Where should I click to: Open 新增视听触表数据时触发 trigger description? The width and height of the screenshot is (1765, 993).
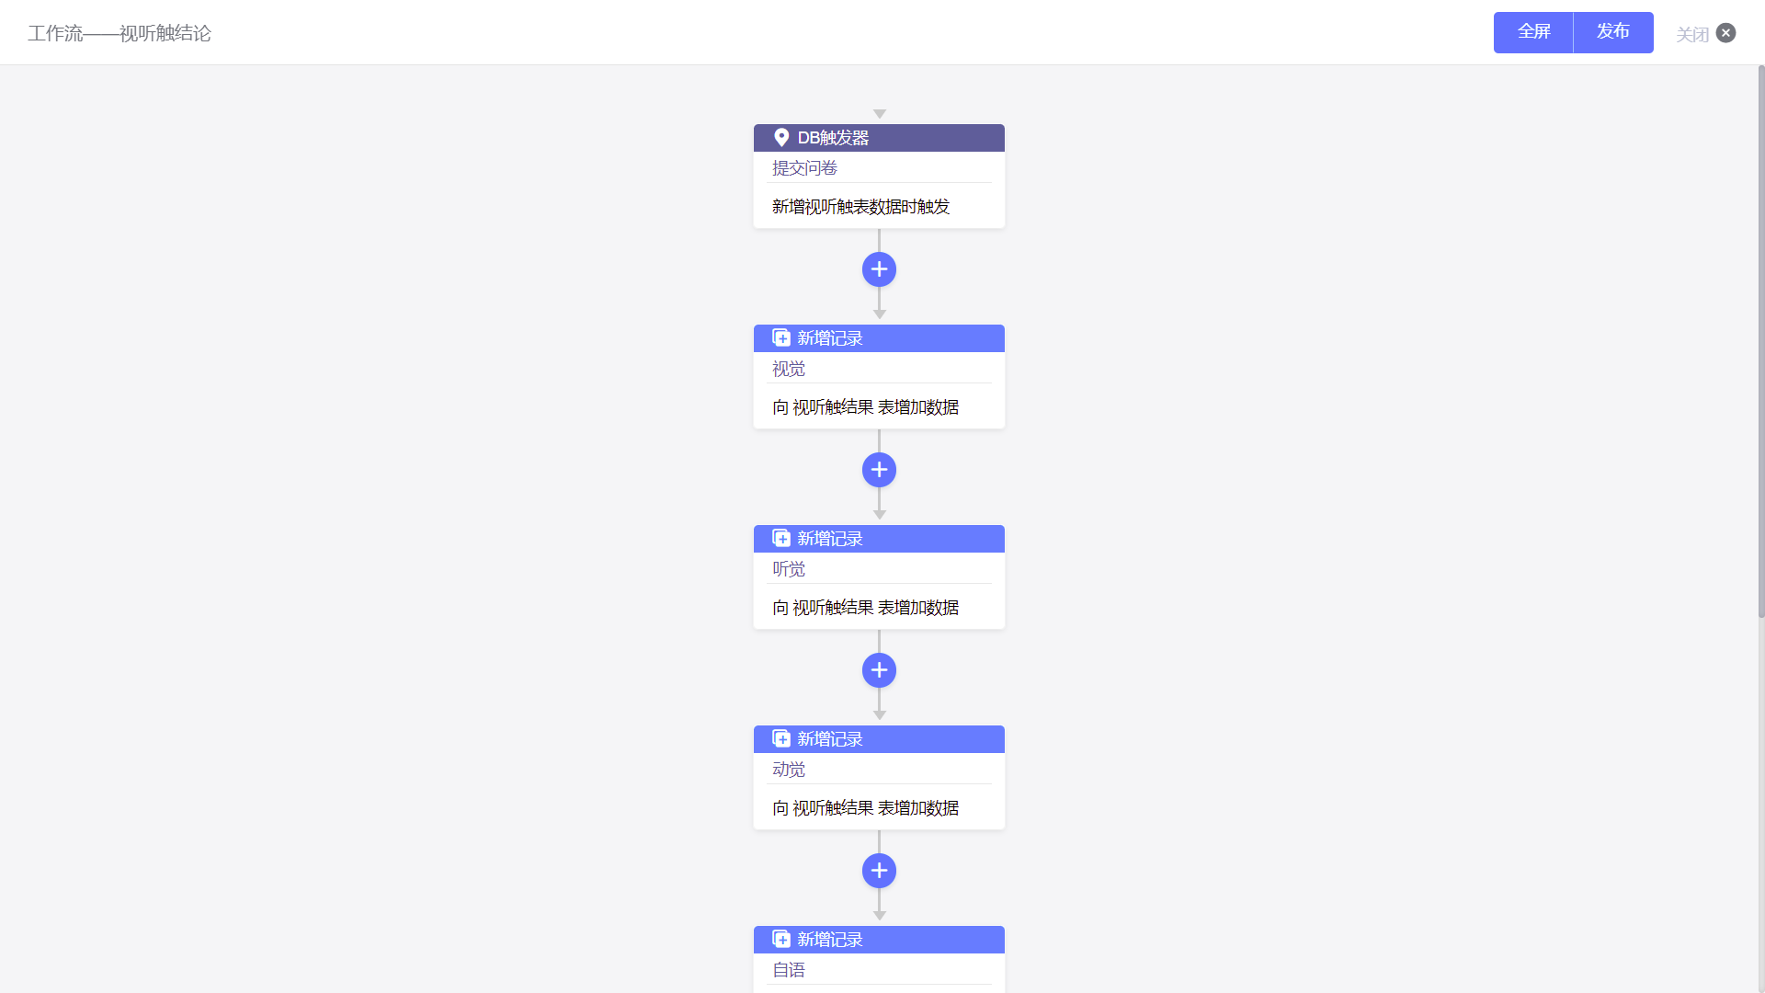tap(860, 207)
